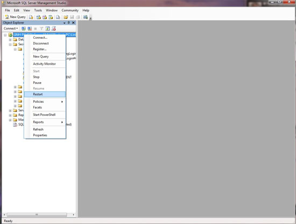
Task: Click the Disconnect icon in Object Explorer toolbar
Action: [30, 29]
